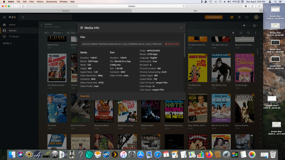
Task: Open TV Shows library in sidebar
Action: [x=14, y=37]
